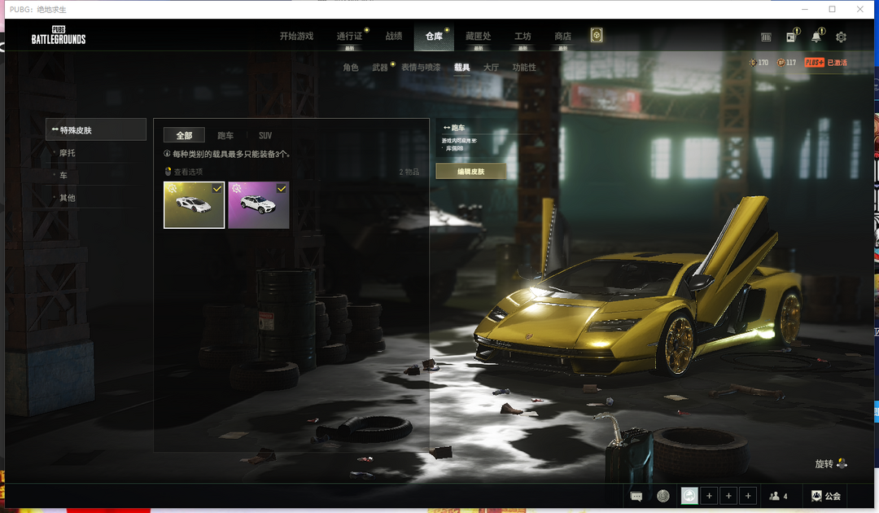Switch to the 载具 sub-tab
Viewport: 879px width, 513px height.
pyautogui.click(x=462, y=68)
